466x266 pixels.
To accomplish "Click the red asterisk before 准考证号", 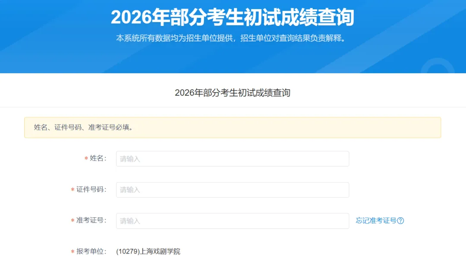I will coord(72,221).
